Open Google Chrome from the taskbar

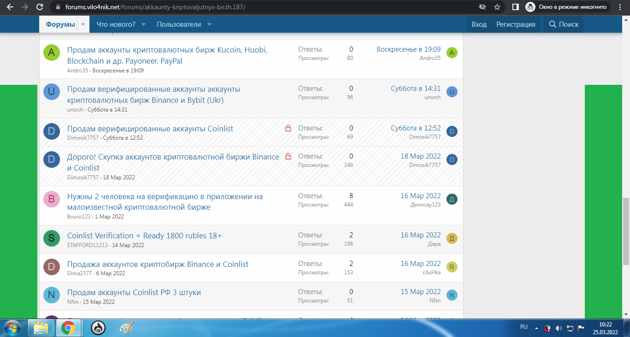68,328
